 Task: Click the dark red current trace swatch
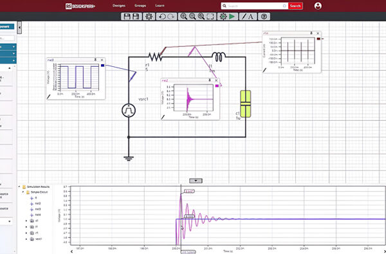click(x=318, y=39)
